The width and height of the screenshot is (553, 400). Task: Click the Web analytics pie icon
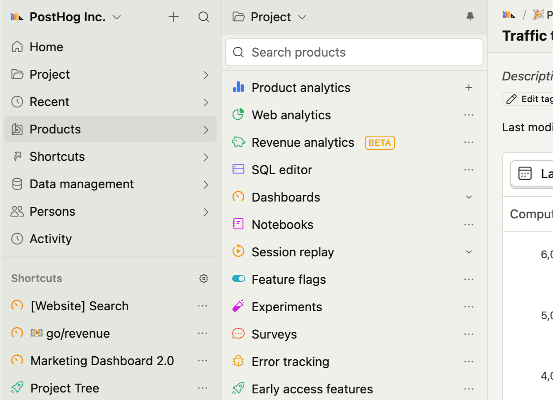pyautogui.click(x=238, y=114)
